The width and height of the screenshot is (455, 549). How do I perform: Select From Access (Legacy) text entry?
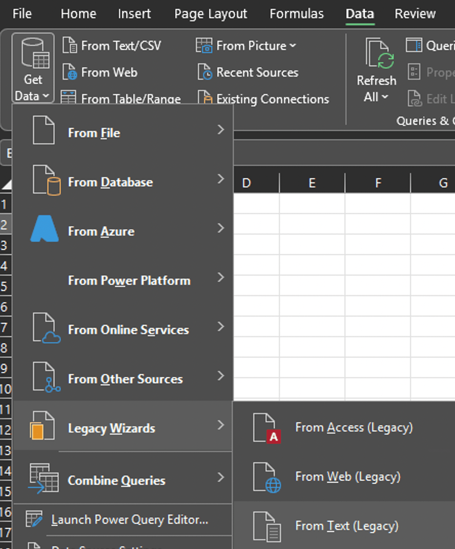pos(354,427)
